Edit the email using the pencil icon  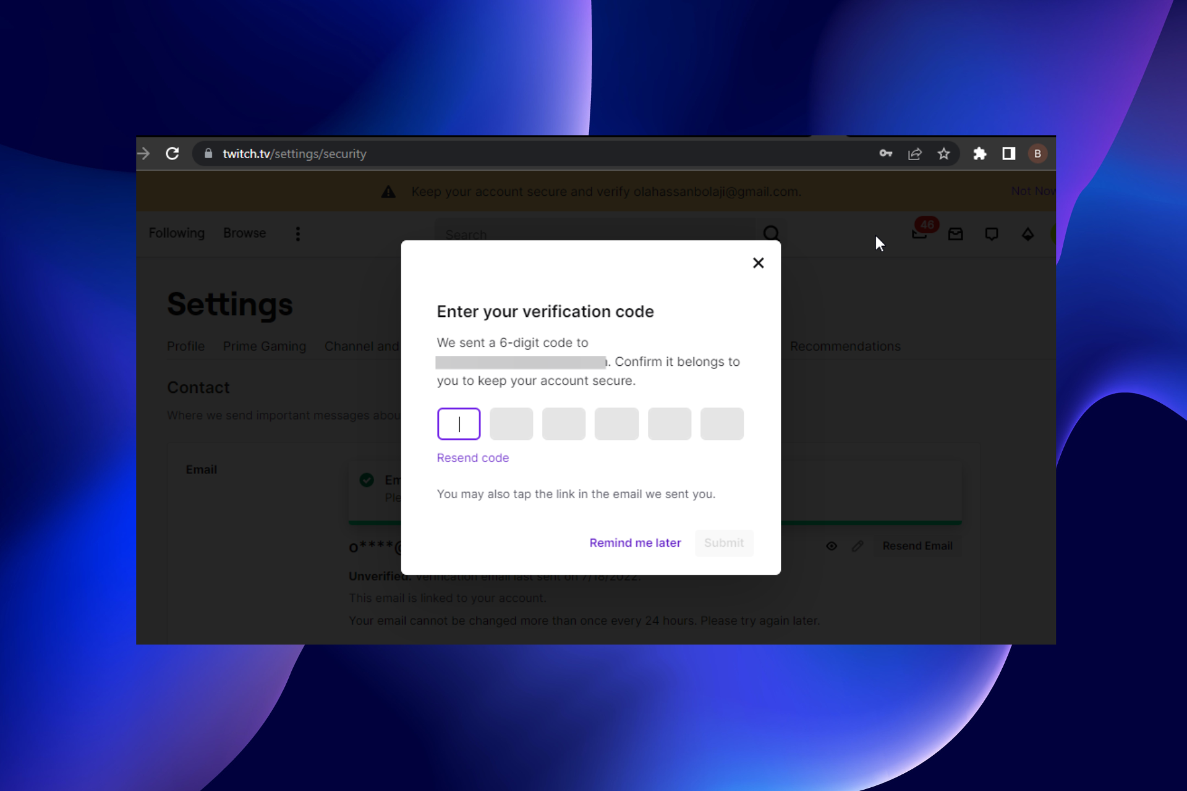coord(857,546)
